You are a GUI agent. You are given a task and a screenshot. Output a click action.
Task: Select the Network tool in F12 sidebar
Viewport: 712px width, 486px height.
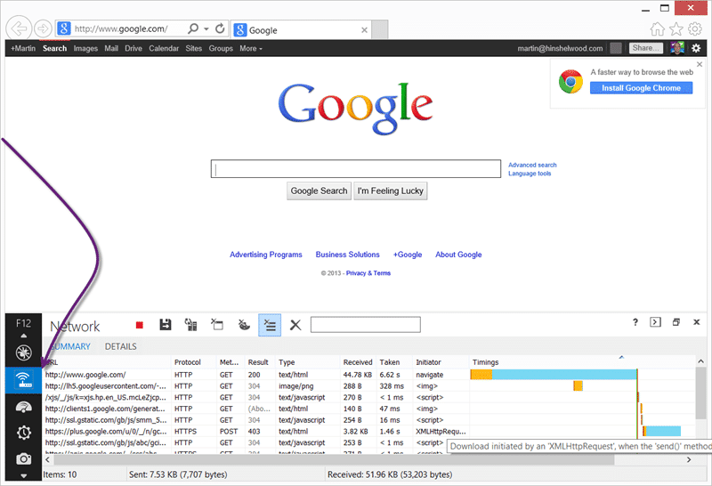(24, 380)
